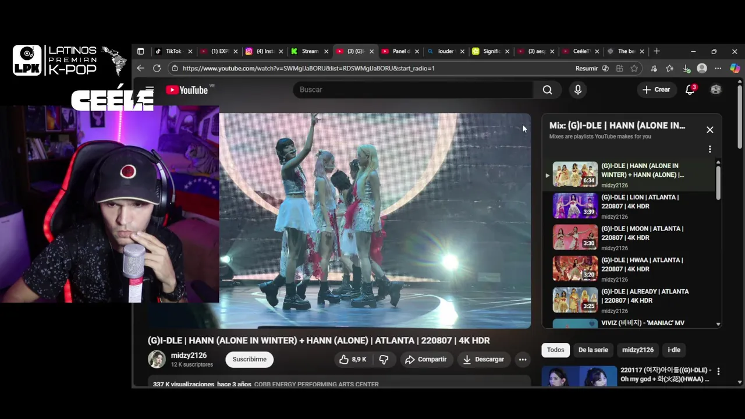Start voice search with the microphone
745x419 pixels.
point(577,90)
